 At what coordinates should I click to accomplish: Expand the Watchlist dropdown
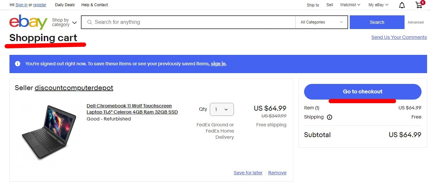(350, 5)
